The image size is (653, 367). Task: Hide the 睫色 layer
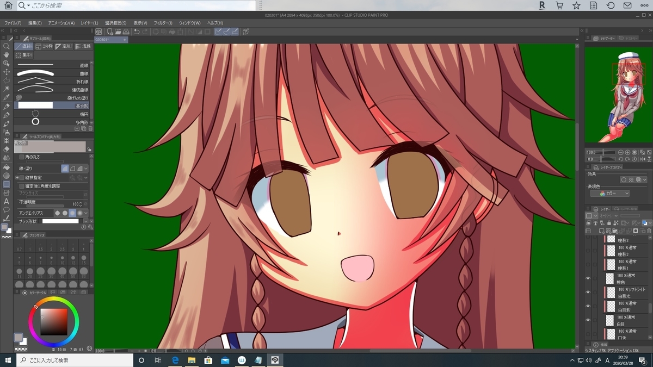[588, 278]
